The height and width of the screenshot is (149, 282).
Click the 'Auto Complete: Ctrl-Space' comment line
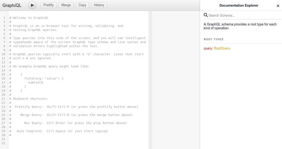click(59, 131)
